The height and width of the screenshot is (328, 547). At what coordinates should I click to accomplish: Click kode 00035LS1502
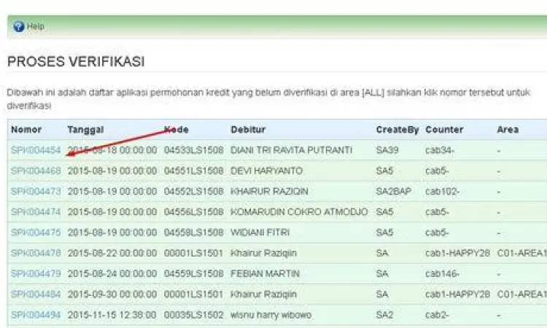click(x=193, y=315)
